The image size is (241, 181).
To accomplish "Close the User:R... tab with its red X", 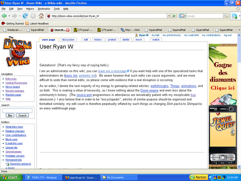I will click(68, 30).
